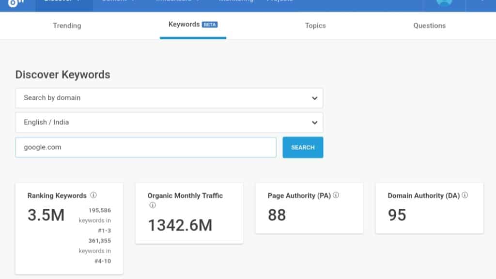Image resolution: width=496 pixels, height=279 pixels.
Task: Focus the google.com domain input field
Action: click(146, 147)
